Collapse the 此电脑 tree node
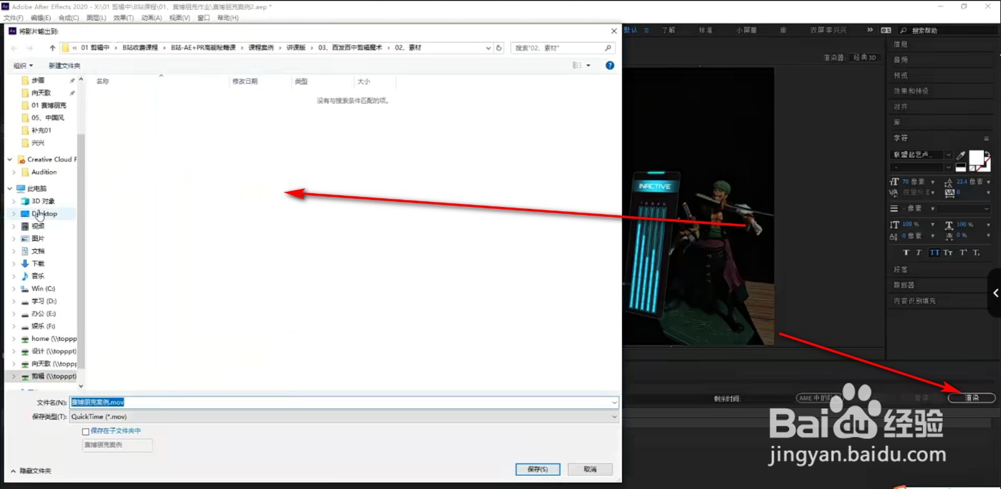Image resolution: width=1001 pixels, height=489 pixels. coord(10,188)
